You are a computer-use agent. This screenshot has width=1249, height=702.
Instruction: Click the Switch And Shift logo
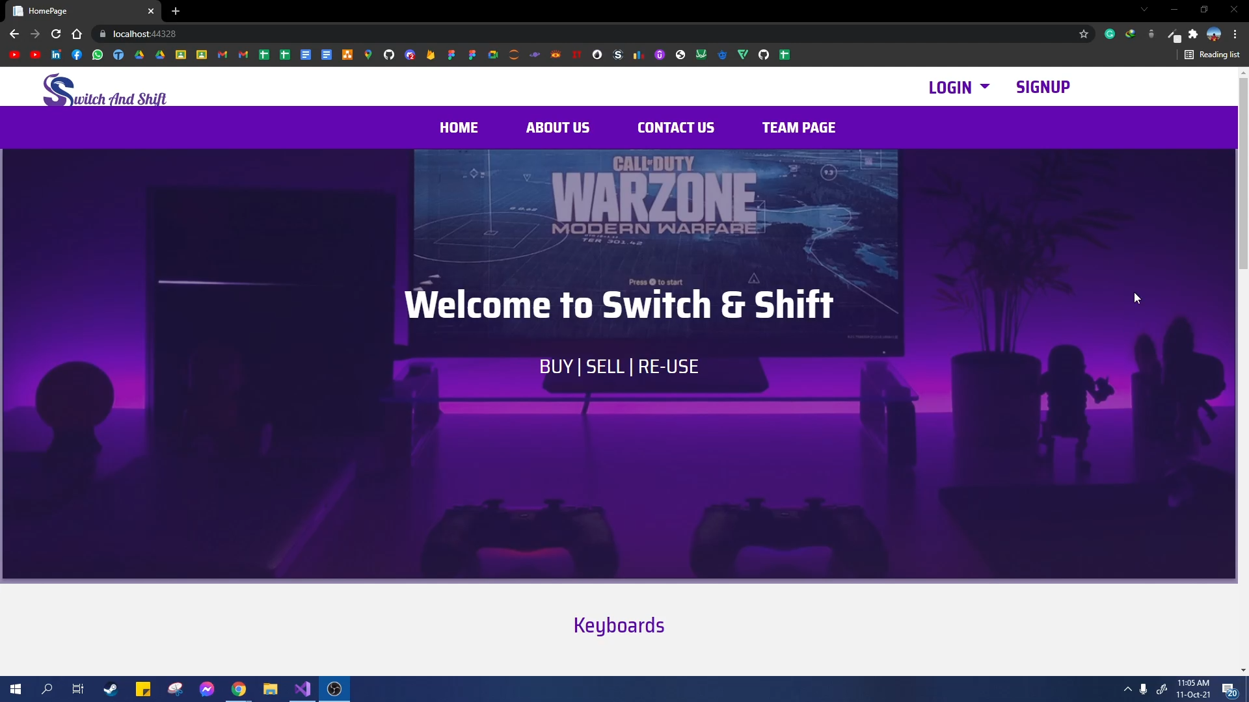104,90
